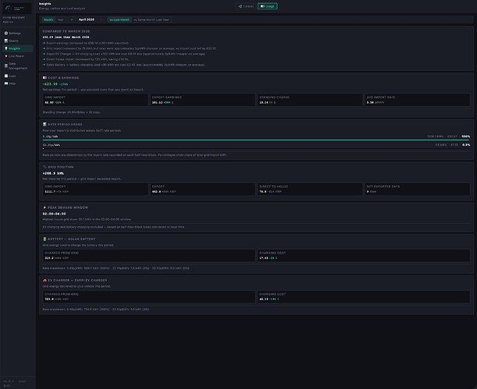Click the Net Exporter Days card

pos(418,189)
